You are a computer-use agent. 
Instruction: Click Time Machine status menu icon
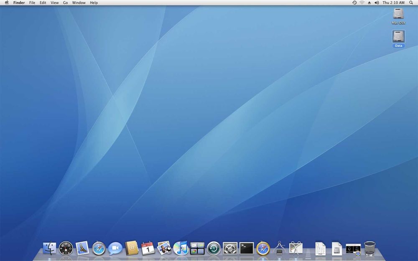tap(354, 3)
